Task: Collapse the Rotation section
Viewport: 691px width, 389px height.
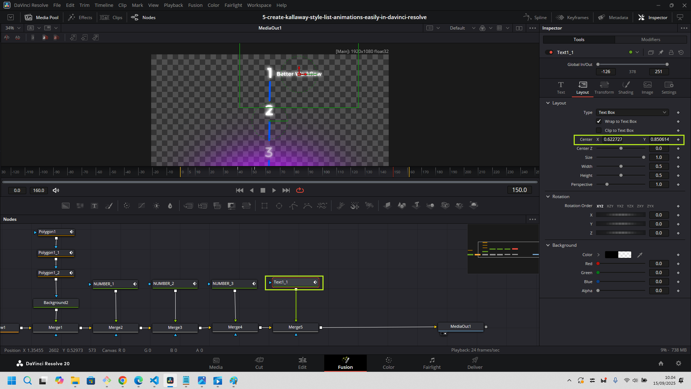Action: click(x=548, y=197)
